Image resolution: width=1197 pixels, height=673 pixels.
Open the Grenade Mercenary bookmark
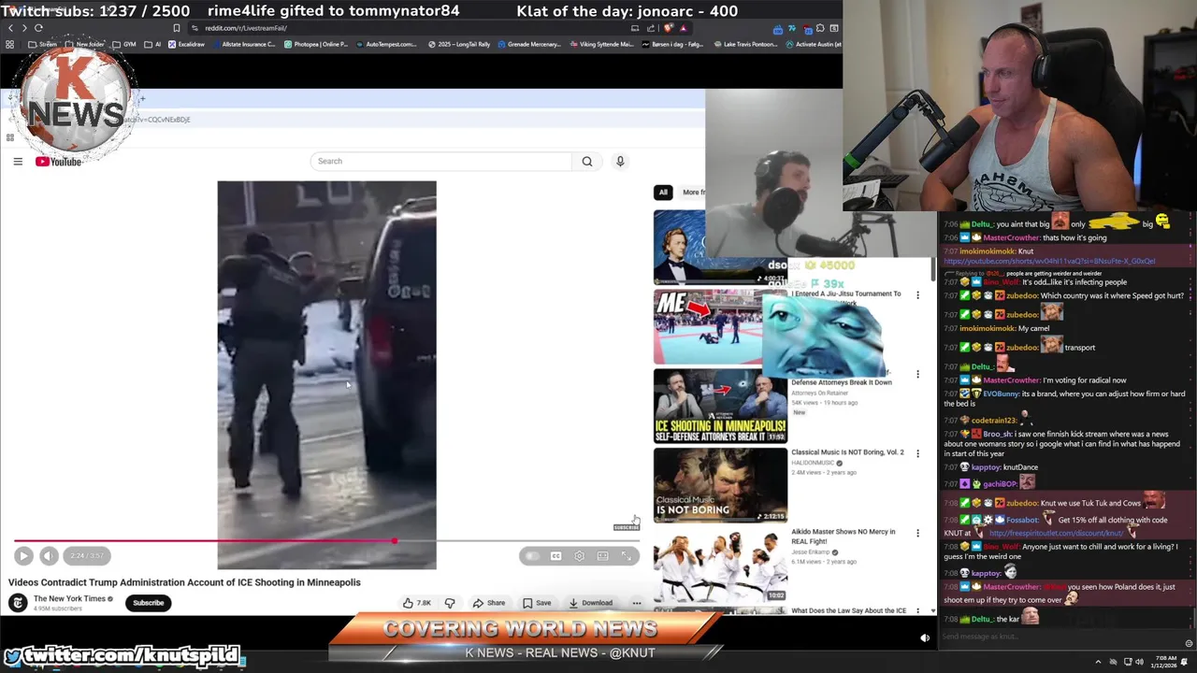coord(529,44)
